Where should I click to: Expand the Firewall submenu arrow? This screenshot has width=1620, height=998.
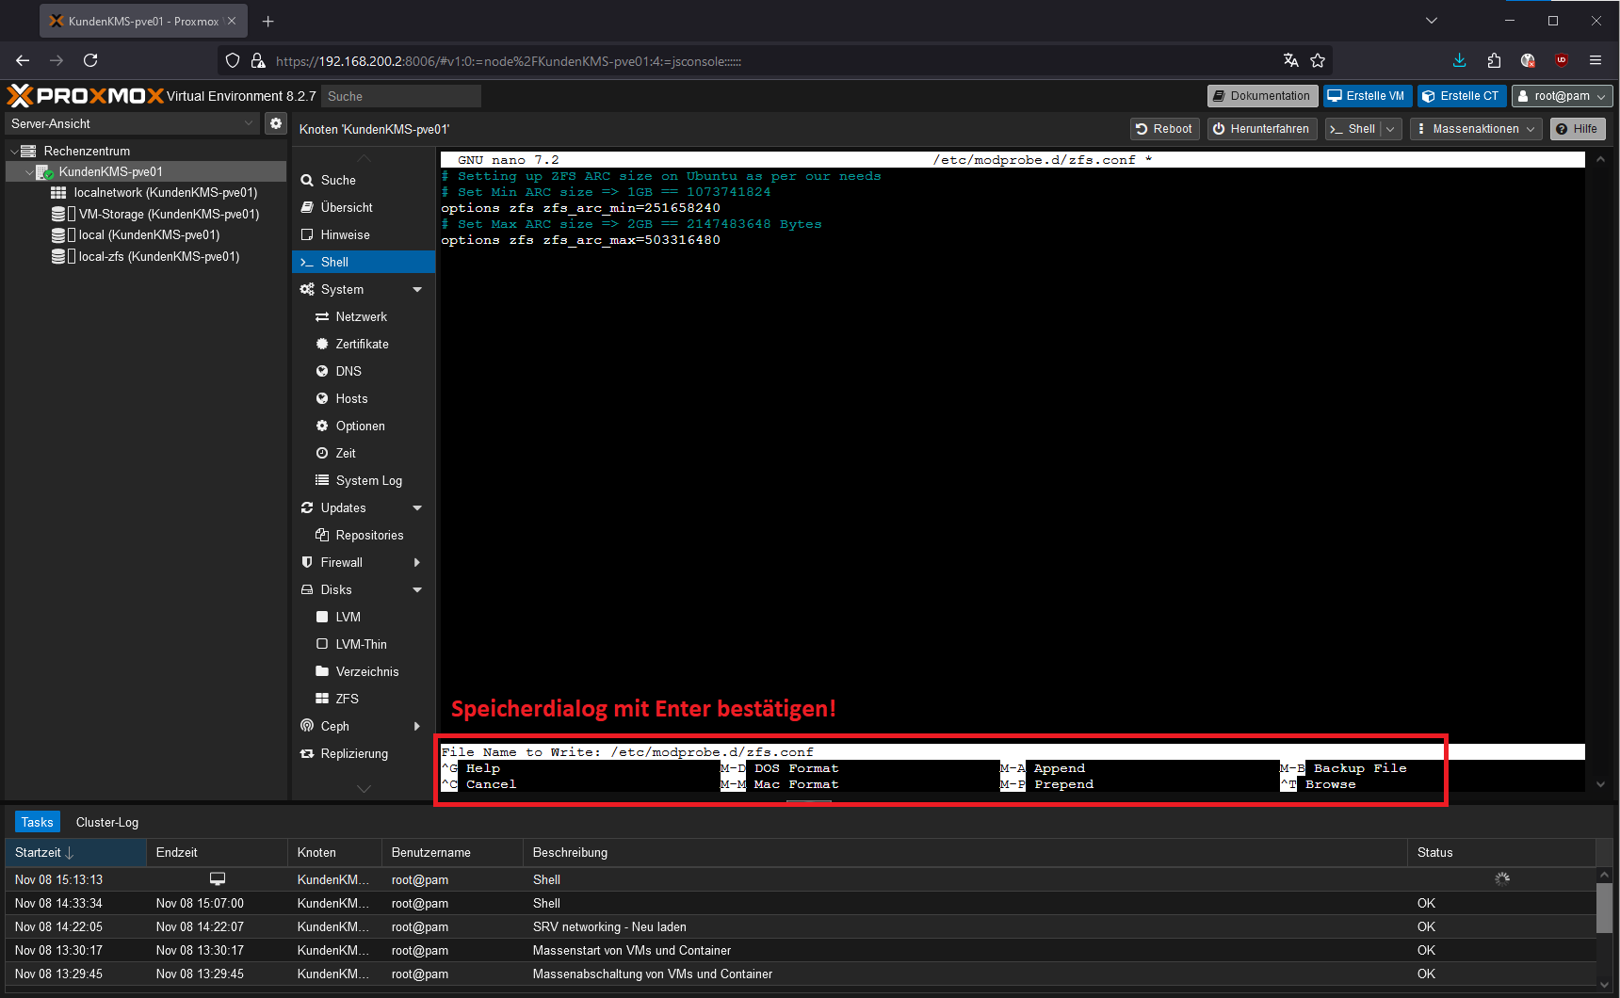click(417, 563)
